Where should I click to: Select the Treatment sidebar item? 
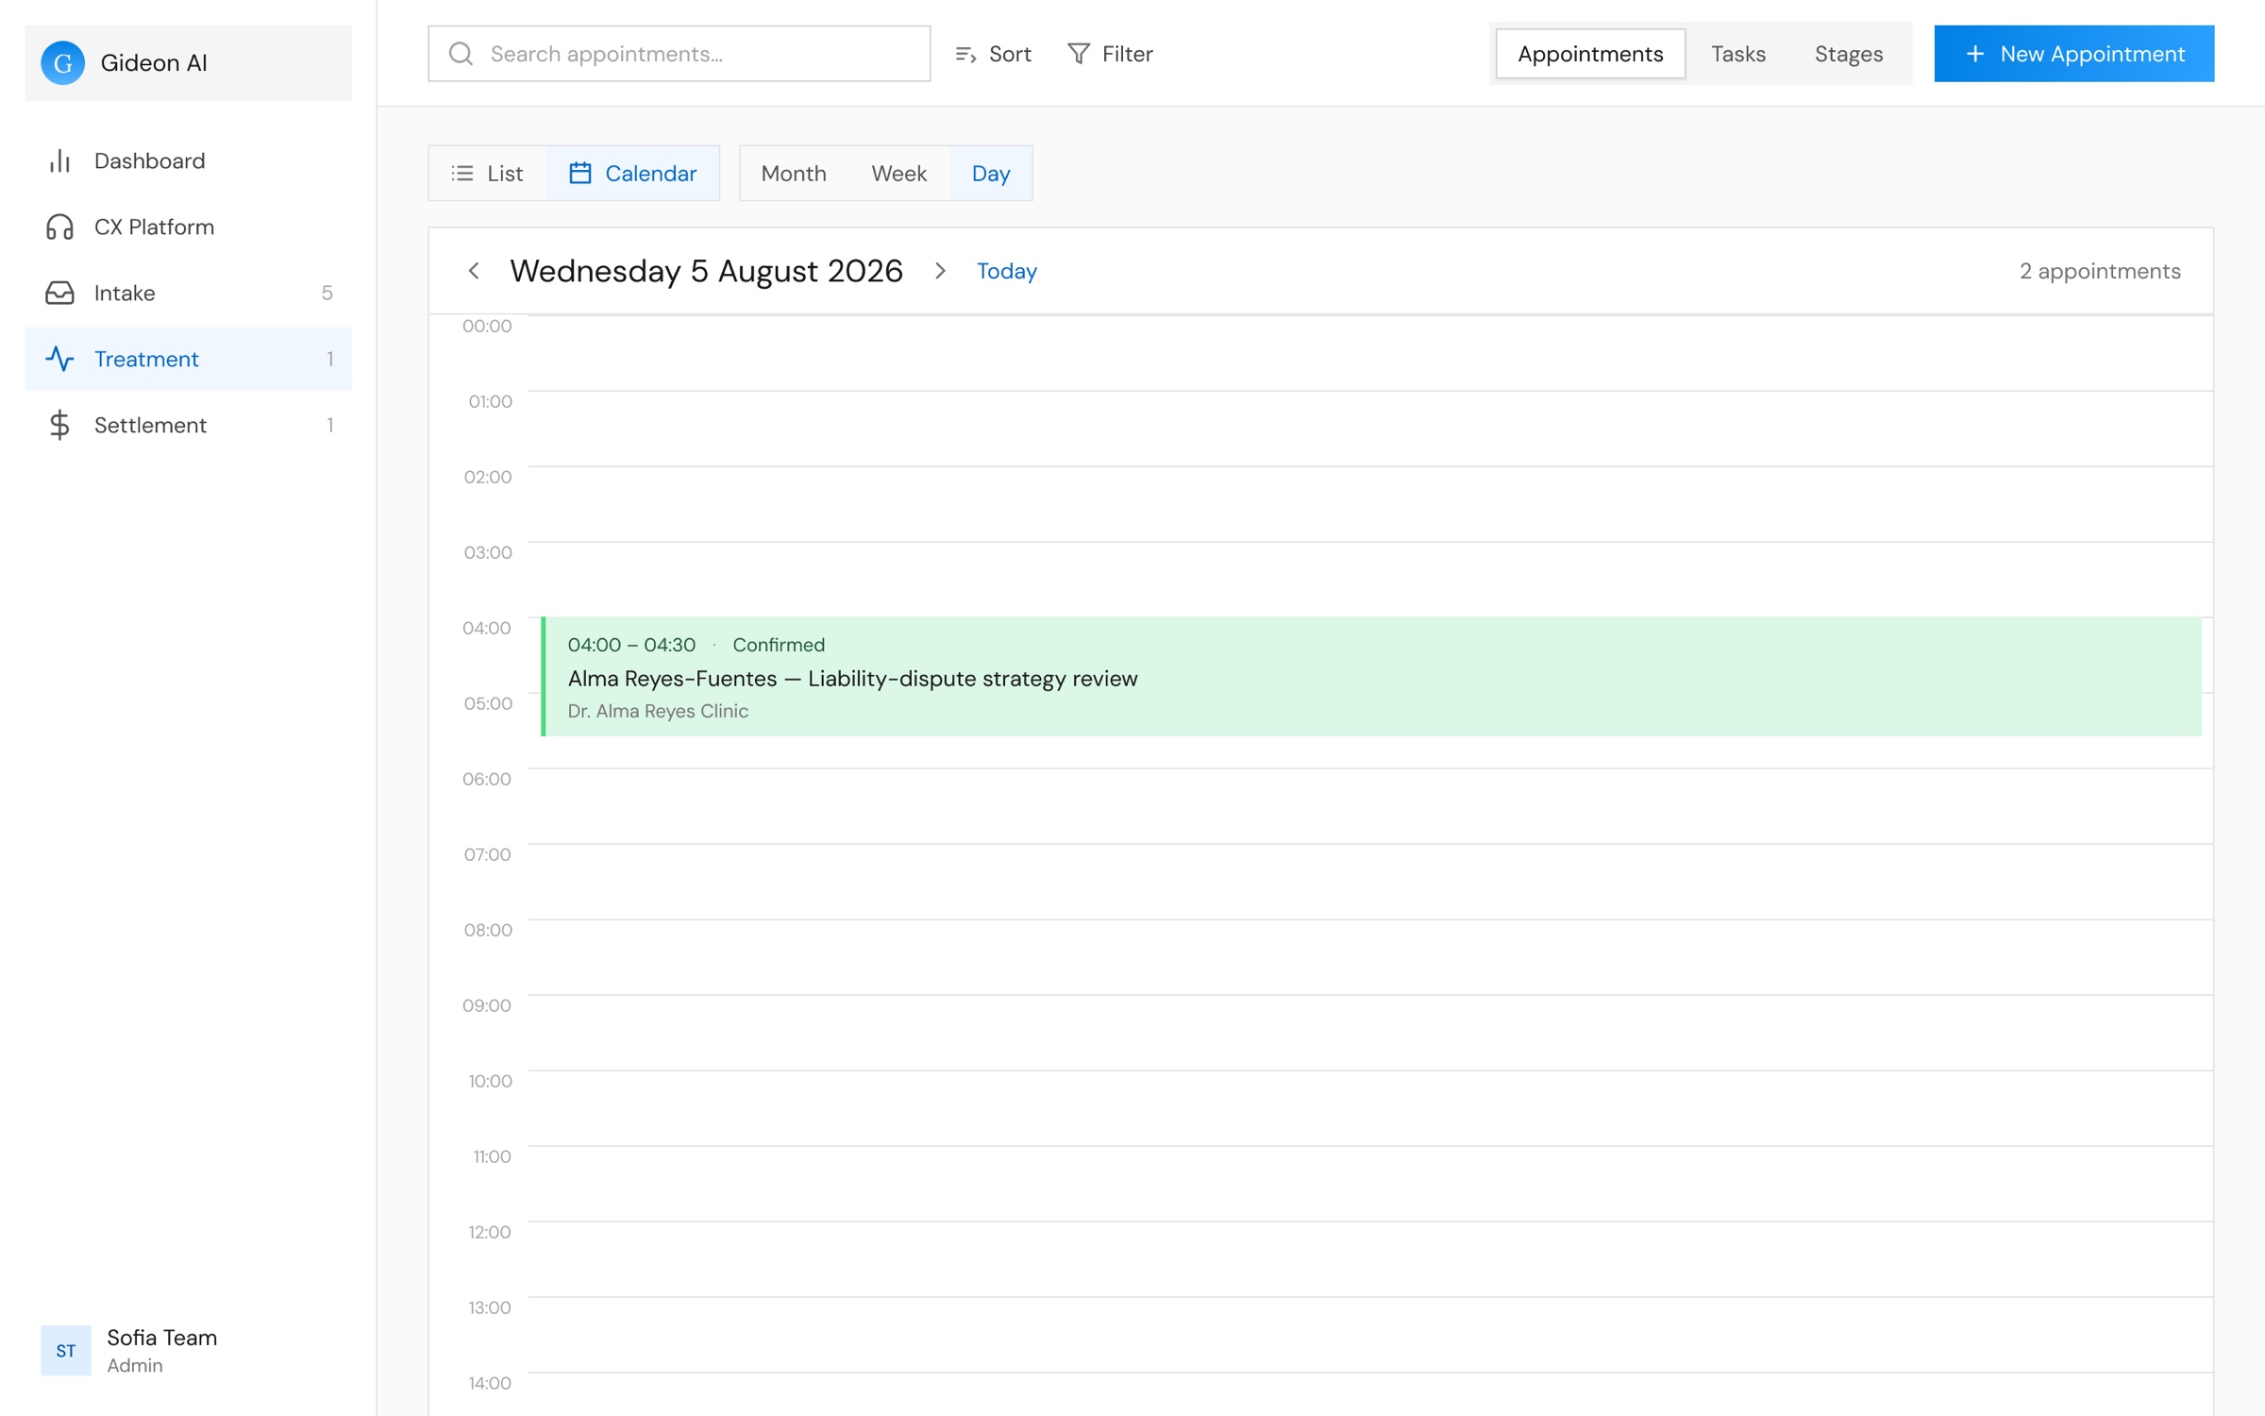189,359
